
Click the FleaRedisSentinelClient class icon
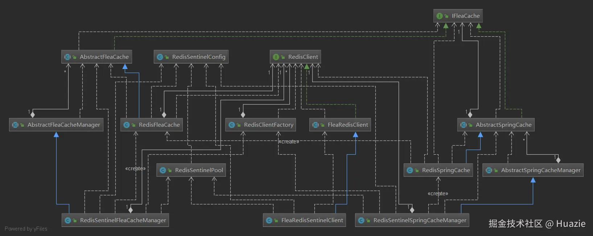click(x=269, y=220)
